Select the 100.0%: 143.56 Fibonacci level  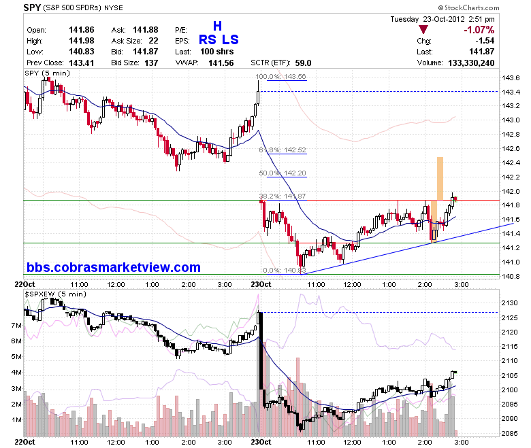(x=281, y=77)
